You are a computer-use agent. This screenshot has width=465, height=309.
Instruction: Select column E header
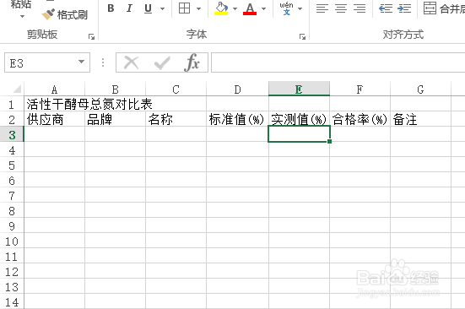pos(299,89)
